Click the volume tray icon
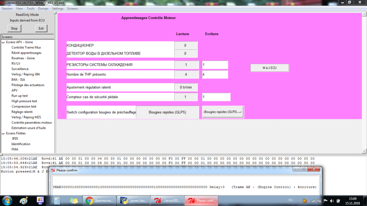367x206 pixels. click(332, 201)
